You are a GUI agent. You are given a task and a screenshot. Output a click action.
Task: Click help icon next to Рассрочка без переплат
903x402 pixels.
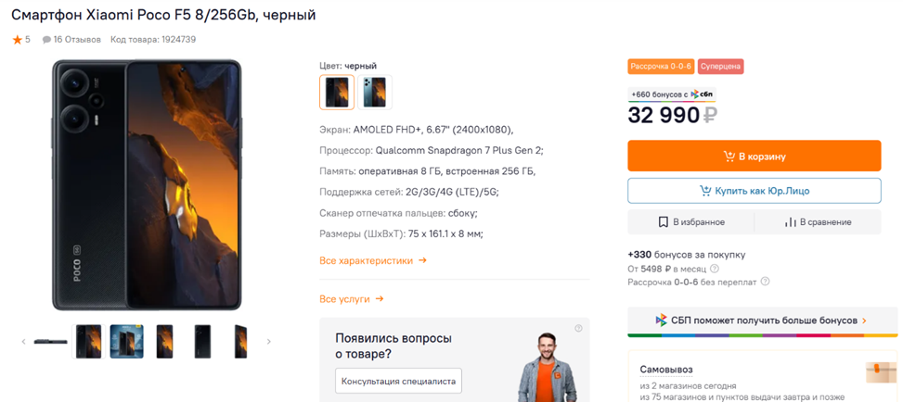click(766, 282)
